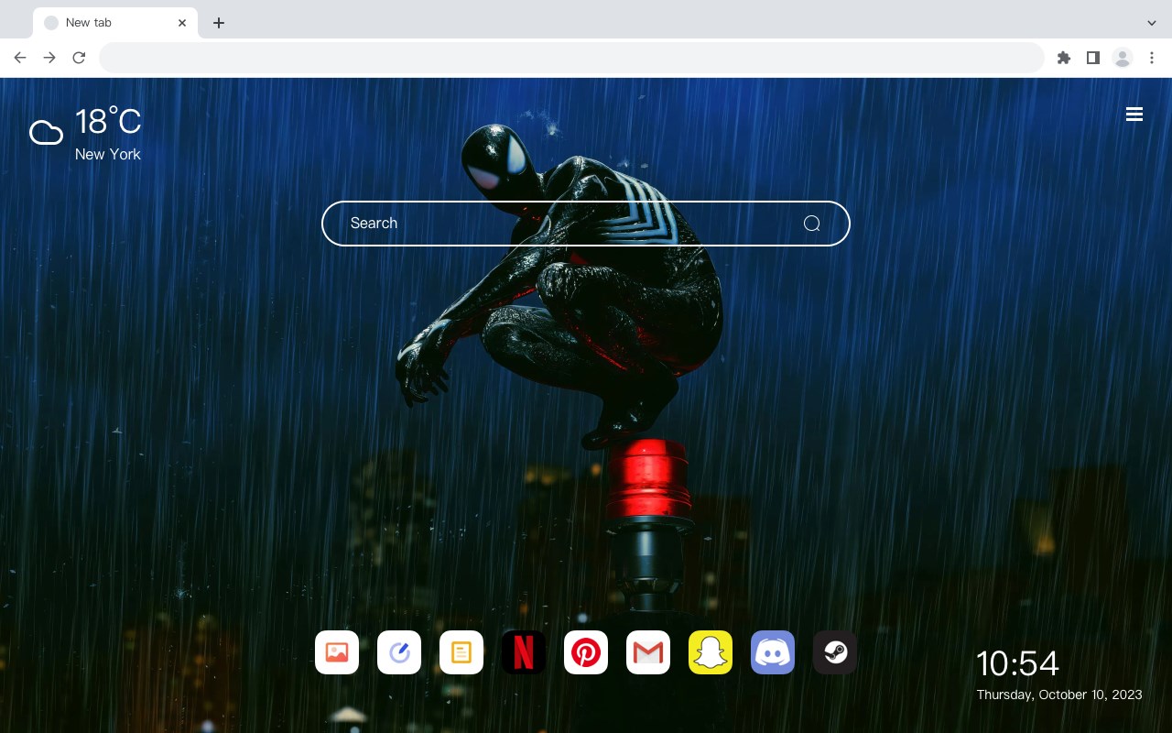Toggle the browser side panel

pos(1092,58)
